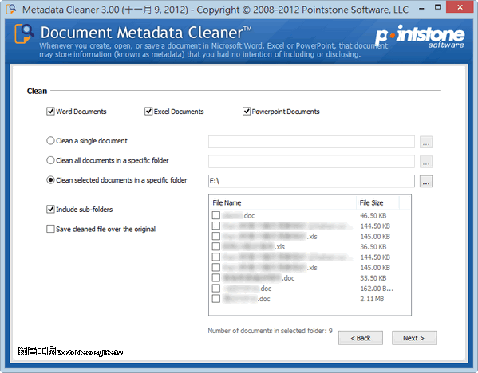Check the 46.50 KB .doc file
The height and width of the screenshot is (373, 478).
click(x=216, y=215)
